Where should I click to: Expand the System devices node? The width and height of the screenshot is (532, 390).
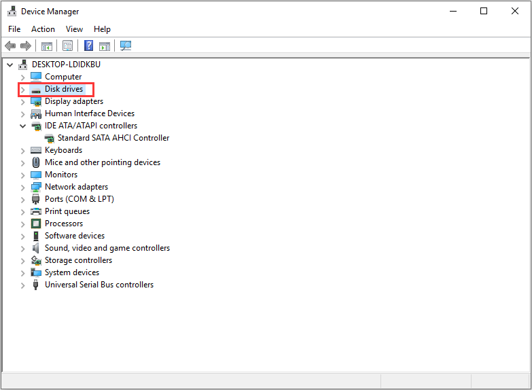22,273
